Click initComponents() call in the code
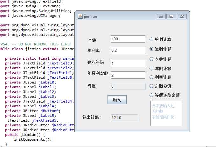This screenshot has height=147, width=216. click(33, 139)
